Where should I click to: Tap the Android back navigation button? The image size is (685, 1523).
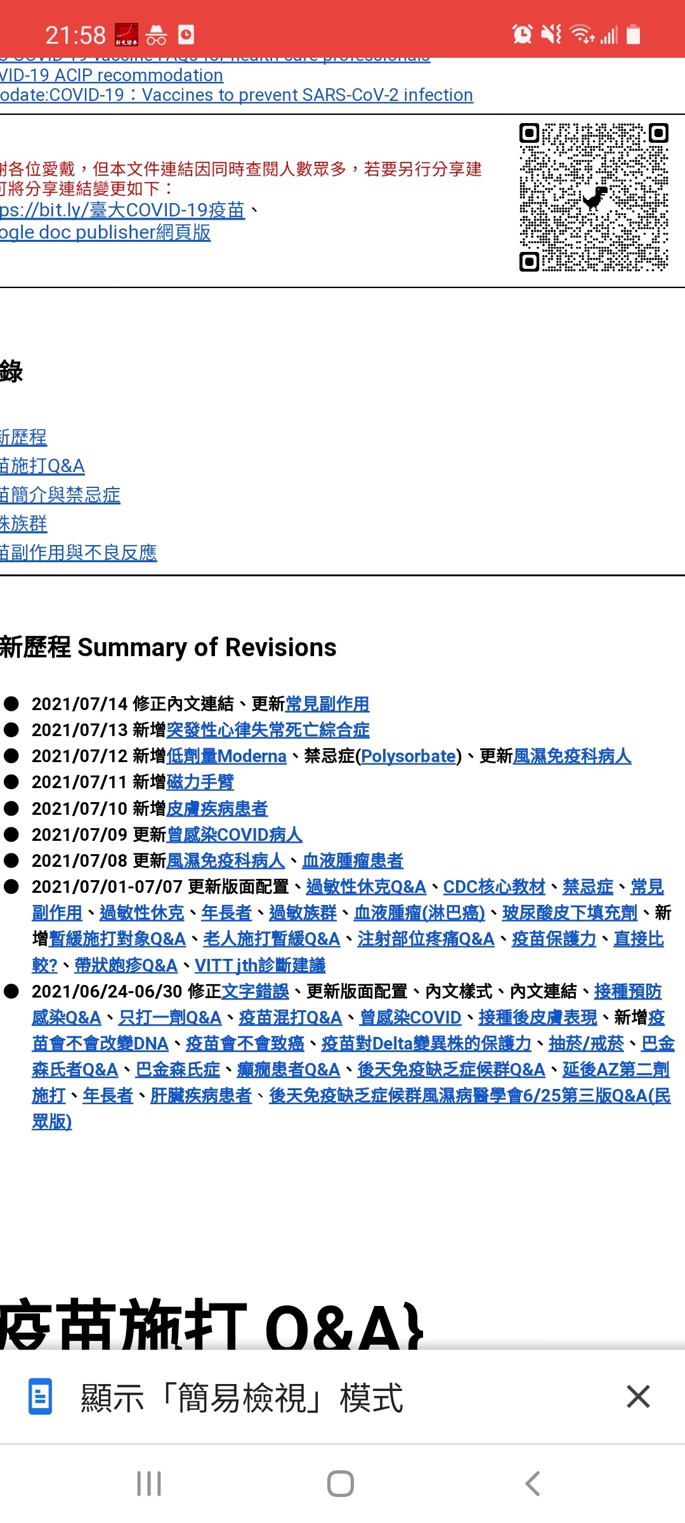tap(533, 1484)
